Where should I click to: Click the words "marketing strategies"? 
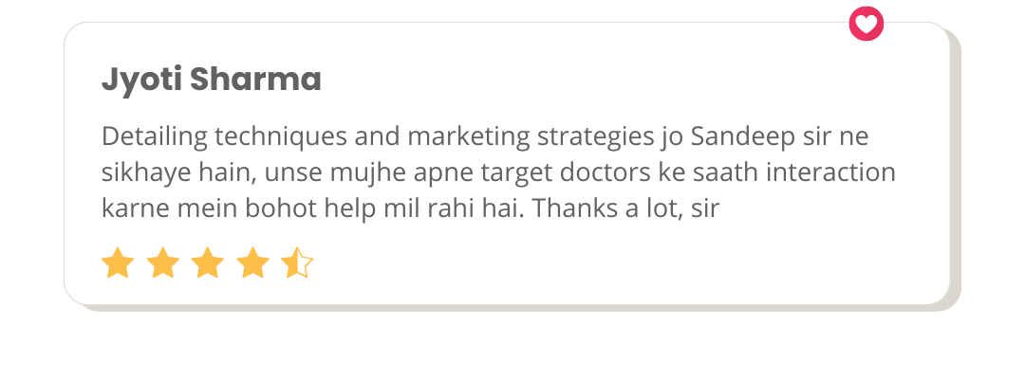[529, 137]
